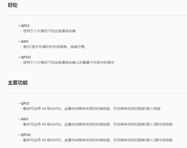
Task: Click text 适用于火灾情况下的应急通信设备
Action: [49, 31]
